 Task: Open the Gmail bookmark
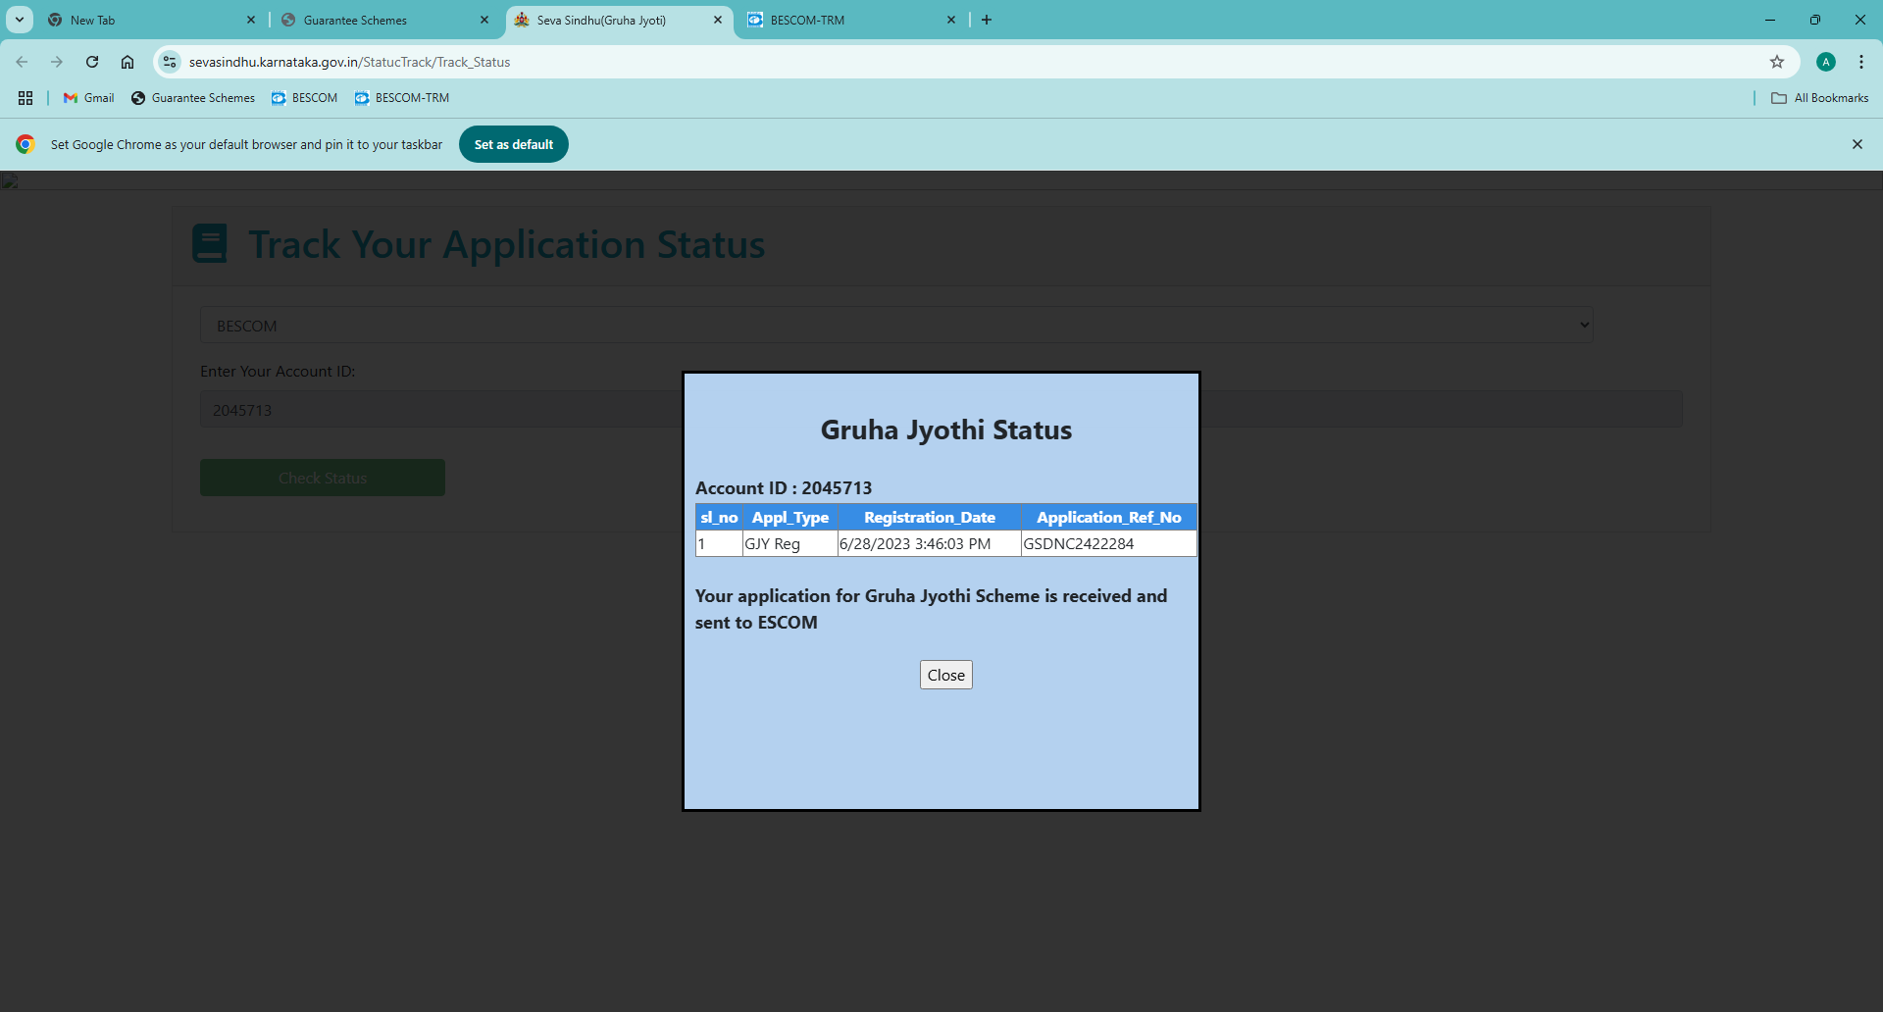[89, 98]
